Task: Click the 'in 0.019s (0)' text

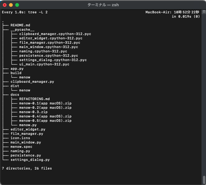Action: pyautogui.click(x=186, y=16)
